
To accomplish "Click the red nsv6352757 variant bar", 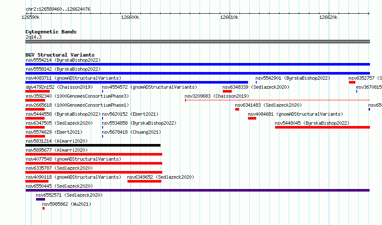I will tap(352, 82).
